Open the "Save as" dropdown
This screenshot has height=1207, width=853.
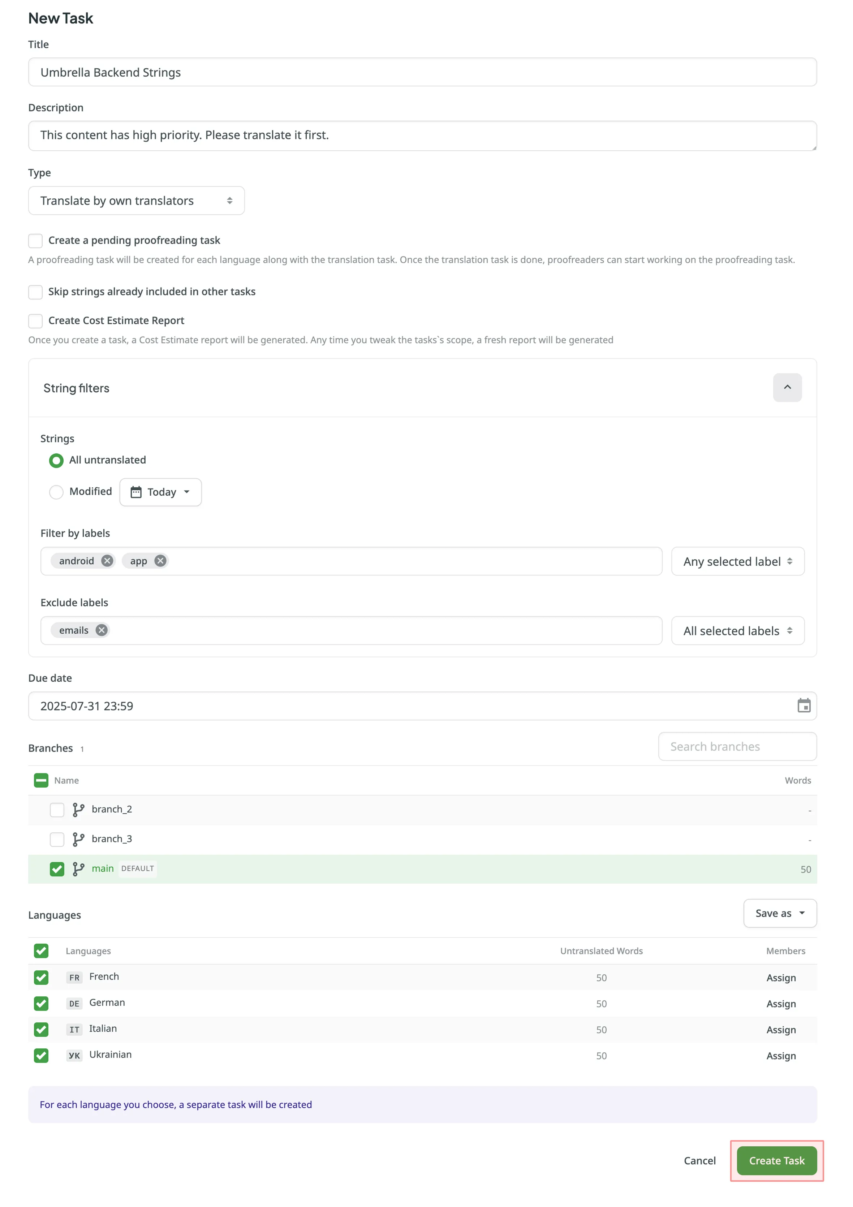[779, 913]
